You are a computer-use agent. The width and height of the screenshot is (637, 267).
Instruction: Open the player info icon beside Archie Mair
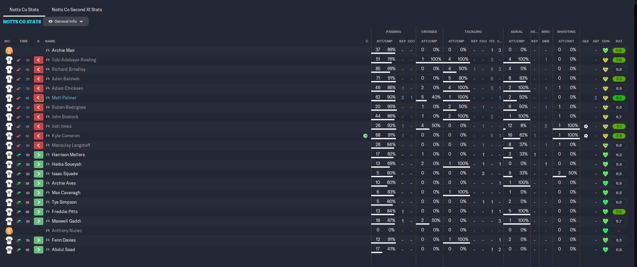point(48,50)
